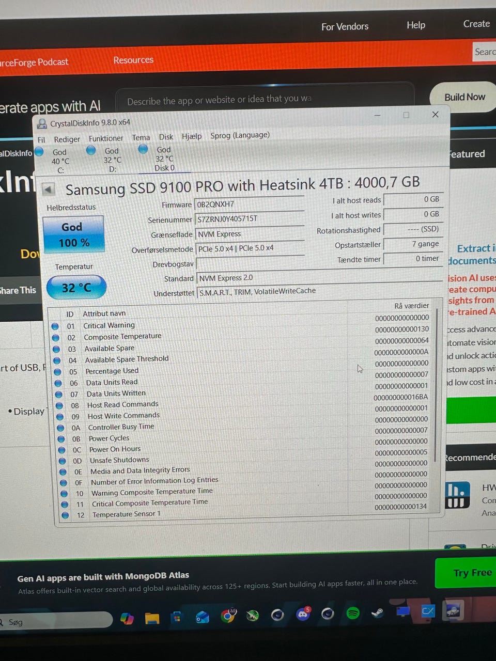Click the status dot for Data Units Written

coord(59,395)
